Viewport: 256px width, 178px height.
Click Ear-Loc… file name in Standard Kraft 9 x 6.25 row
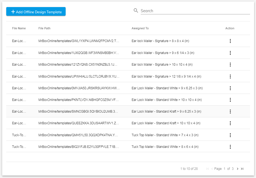(19, 112)
